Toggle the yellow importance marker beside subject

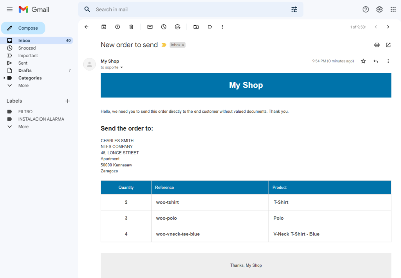tap(164, 45)
